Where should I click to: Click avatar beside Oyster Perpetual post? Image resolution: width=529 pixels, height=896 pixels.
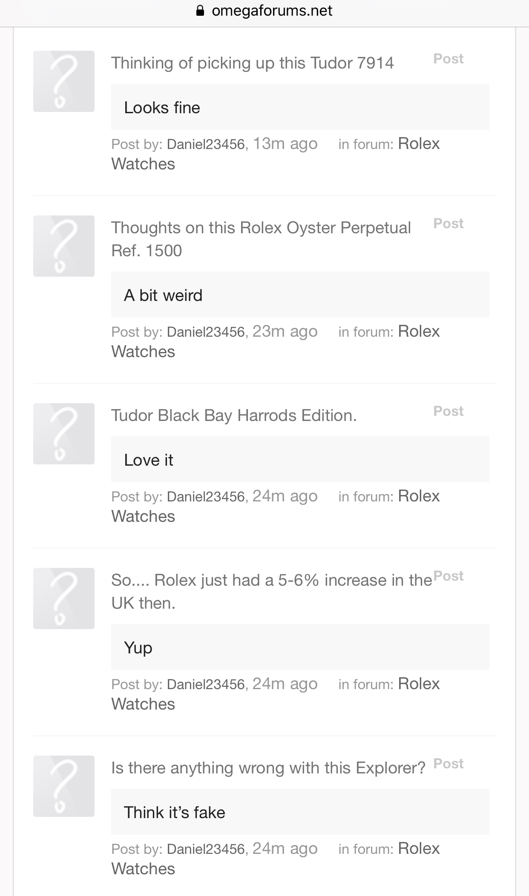[64, 246]
